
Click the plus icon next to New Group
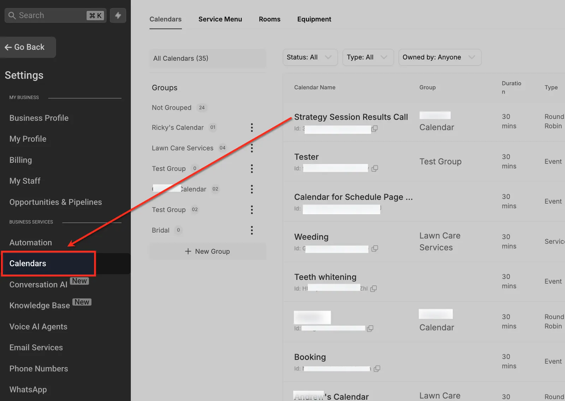click(188, 251)
